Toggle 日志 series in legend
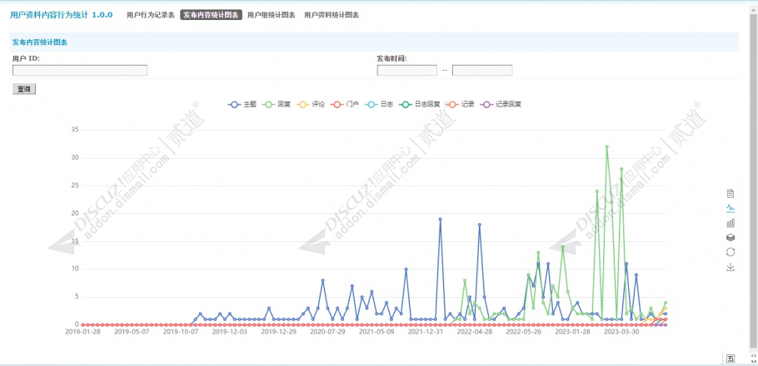The width and height of the screenshot is (758, 366). [379, 104]
